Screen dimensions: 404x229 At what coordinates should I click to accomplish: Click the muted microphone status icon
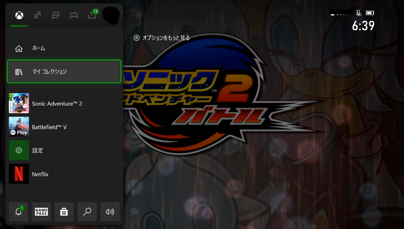[x=359, y=13]
